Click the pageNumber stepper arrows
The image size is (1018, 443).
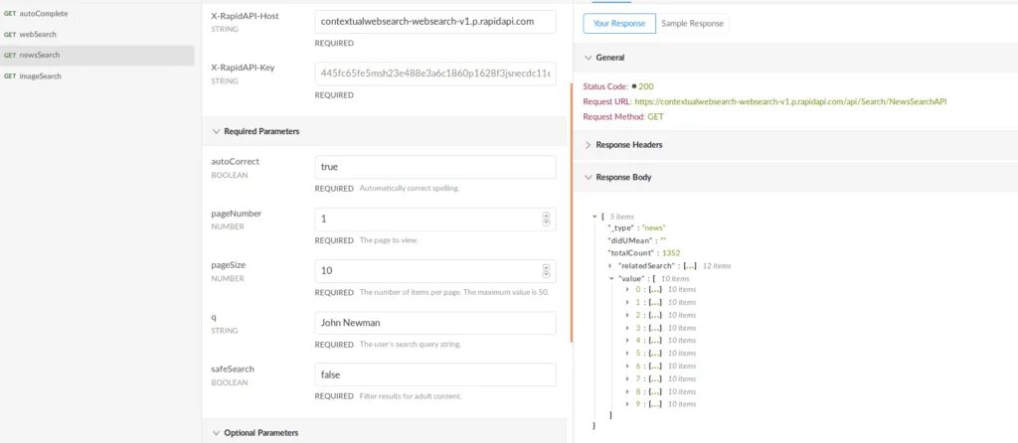coord(546,219)
